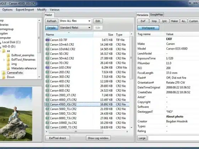Click the filelist horizontal scrollbar thumb
The width and height of the screenshot is (199, 149).
point(76,132)
